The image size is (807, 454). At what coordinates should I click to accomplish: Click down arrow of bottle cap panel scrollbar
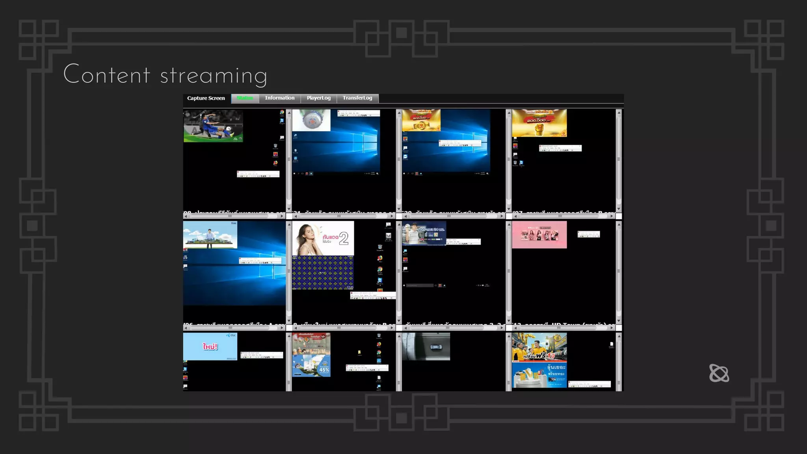pyautogui.click(x=399, y=209)
